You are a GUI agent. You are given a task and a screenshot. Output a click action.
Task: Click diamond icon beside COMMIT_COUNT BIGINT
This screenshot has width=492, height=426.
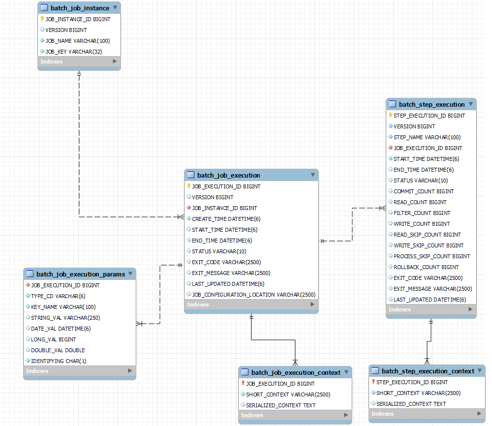coord(390,191)
